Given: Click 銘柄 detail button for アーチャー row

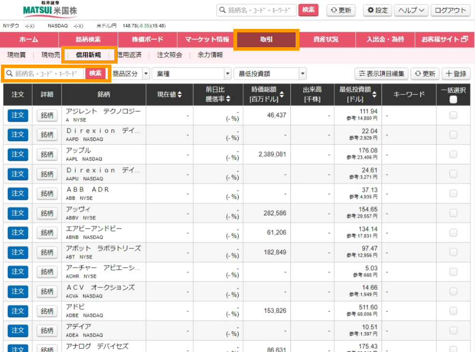Looking at the screenshot, I should tap(47, 272).
